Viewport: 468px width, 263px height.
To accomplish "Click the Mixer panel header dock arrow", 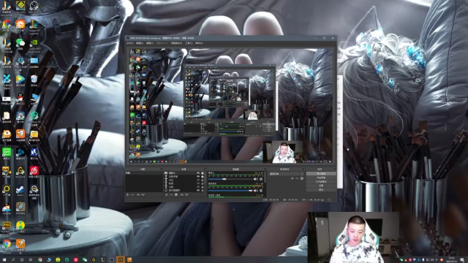I will point(265,169).
